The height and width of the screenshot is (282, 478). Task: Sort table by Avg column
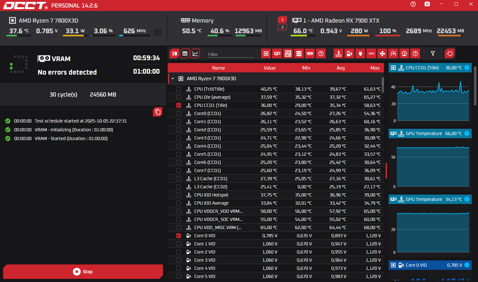coord(341,68)
